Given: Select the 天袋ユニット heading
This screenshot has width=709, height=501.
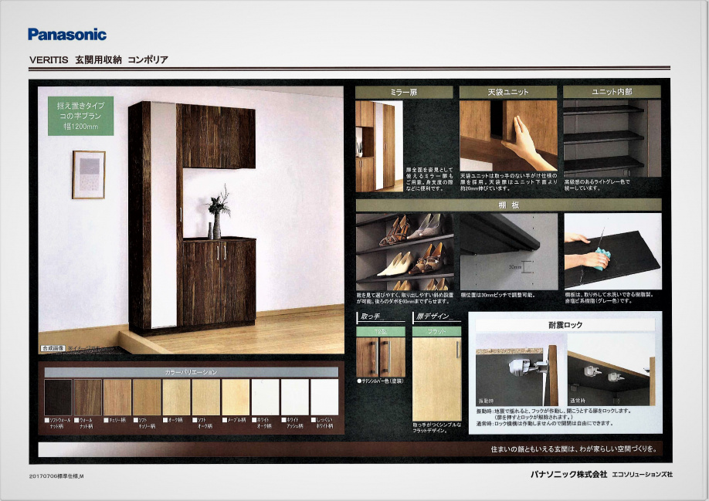Looking at the screenshot, I should (x=508, y=92).
